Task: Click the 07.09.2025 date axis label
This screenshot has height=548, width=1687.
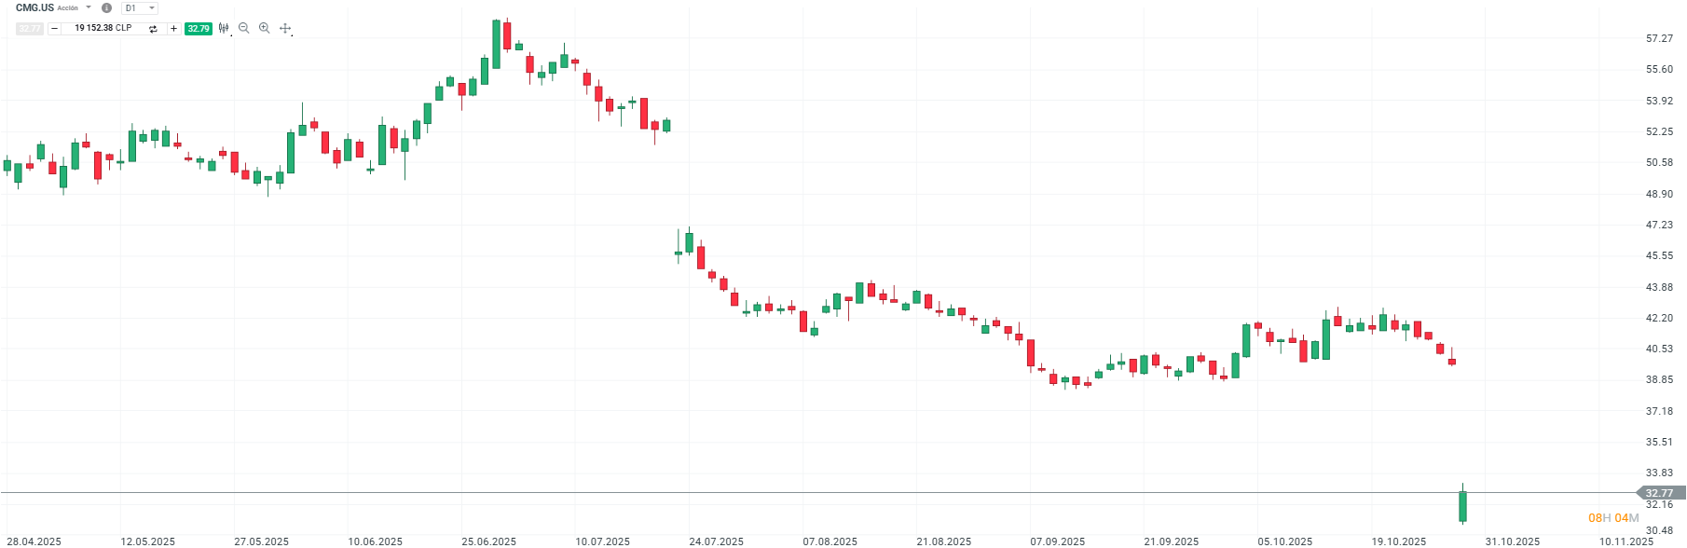Action: point(1058,541)
